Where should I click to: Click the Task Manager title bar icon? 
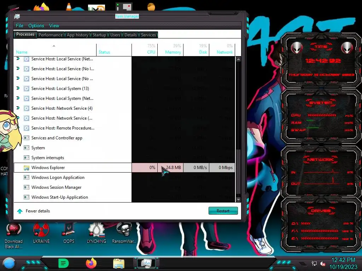point(17,16)
